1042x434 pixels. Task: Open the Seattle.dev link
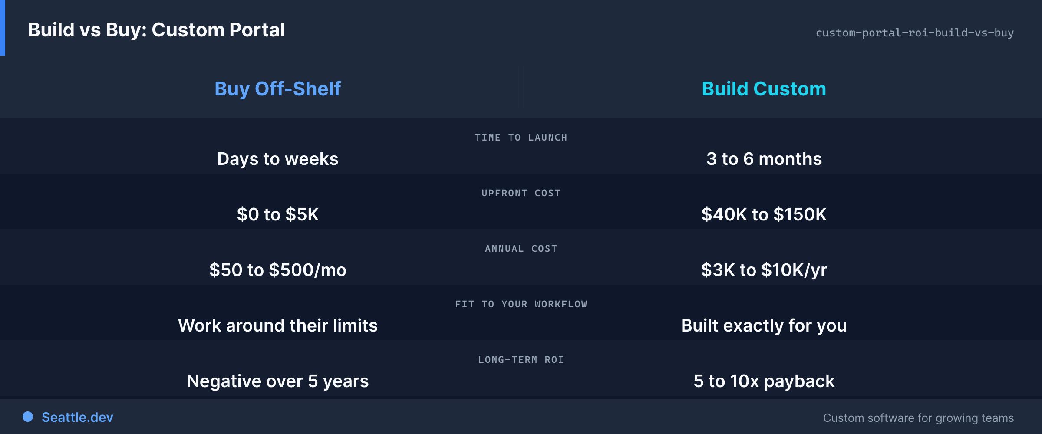click(77, 417)
